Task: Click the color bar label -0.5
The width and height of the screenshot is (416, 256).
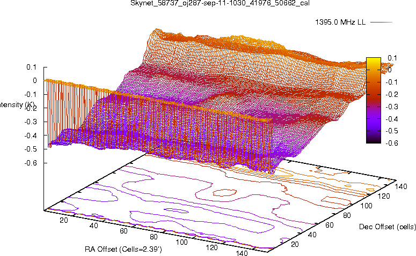Action: click(x=392, y=131)
